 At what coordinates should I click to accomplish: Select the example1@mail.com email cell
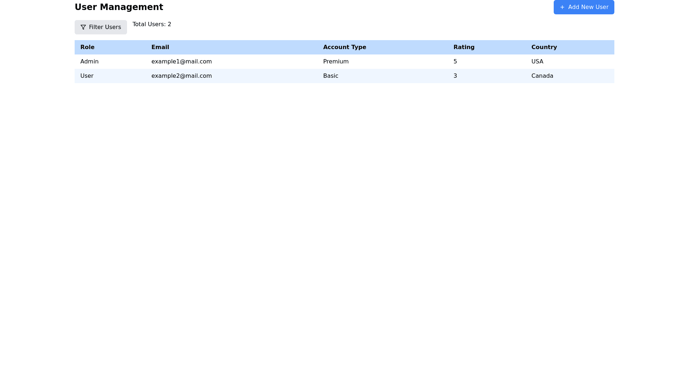click(182, 62)
